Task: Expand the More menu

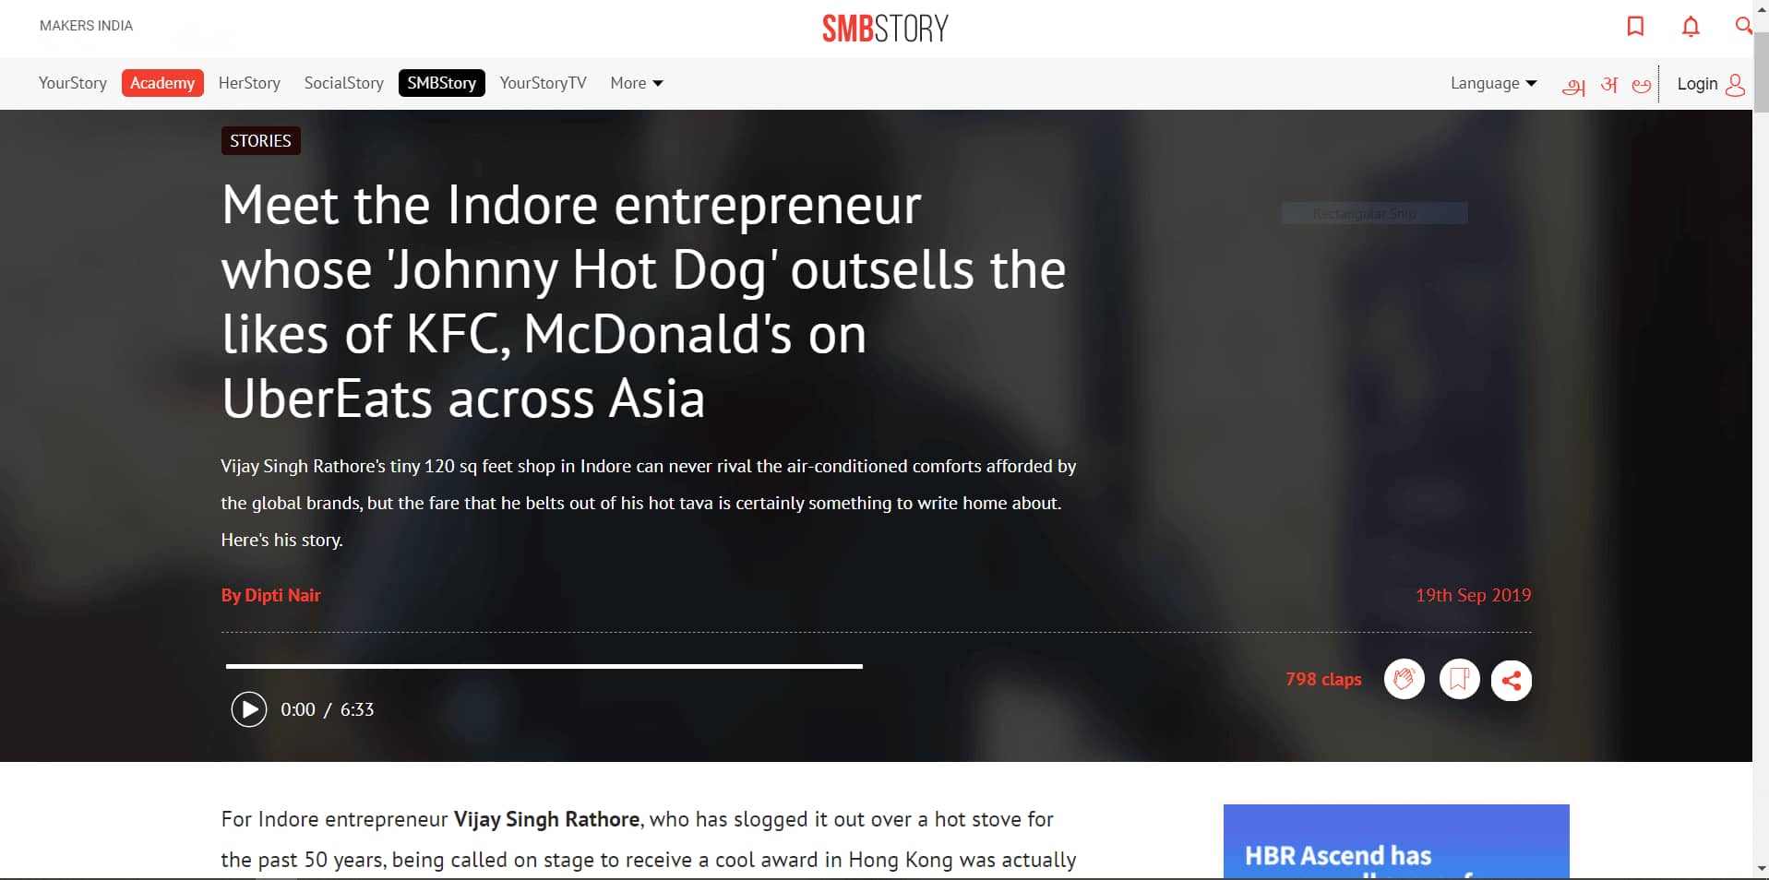Action: (637, 83)
